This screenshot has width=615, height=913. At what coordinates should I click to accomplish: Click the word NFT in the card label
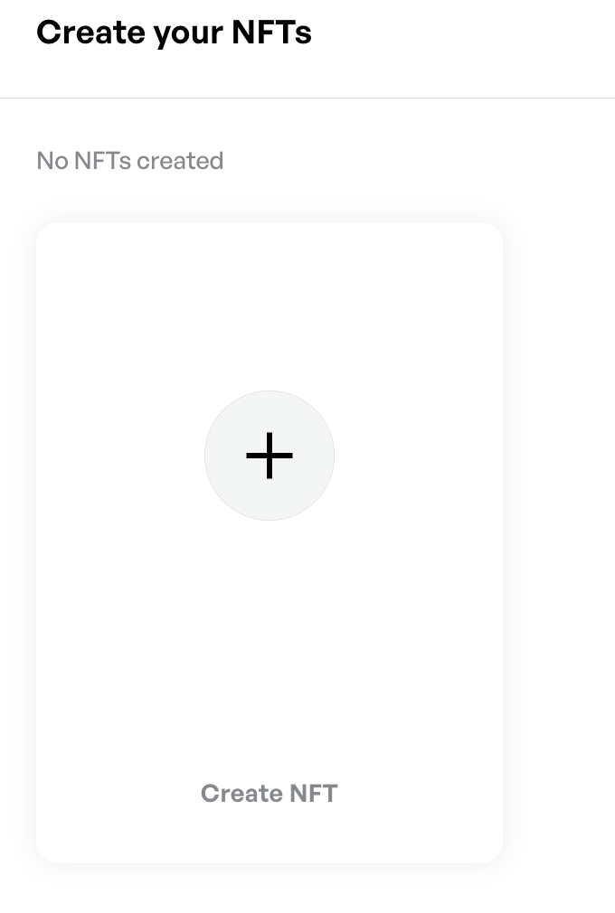tap(313, 794)
